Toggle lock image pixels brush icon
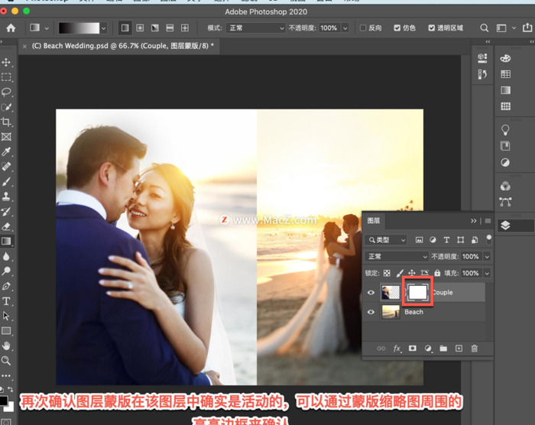The width and height of the screenshot is (535, 425). point(400,273)
